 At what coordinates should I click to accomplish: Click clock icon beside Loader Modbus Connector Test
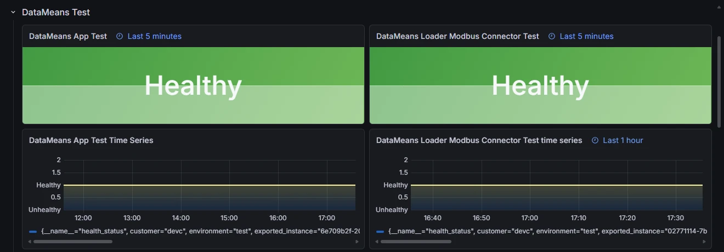pyautogui.click(x=551, y=36)
